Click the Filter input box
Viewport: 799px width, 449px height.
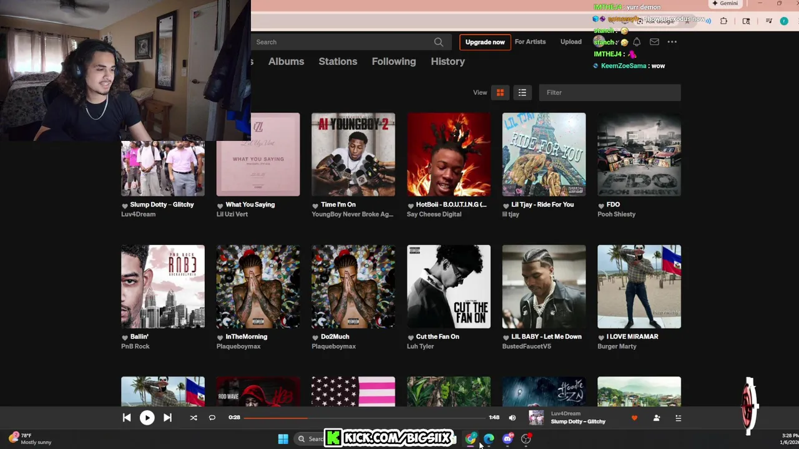610,92
